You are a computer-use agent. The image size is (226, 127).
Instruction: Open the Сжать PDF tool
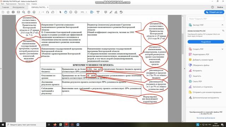click(x=197, y=81)
